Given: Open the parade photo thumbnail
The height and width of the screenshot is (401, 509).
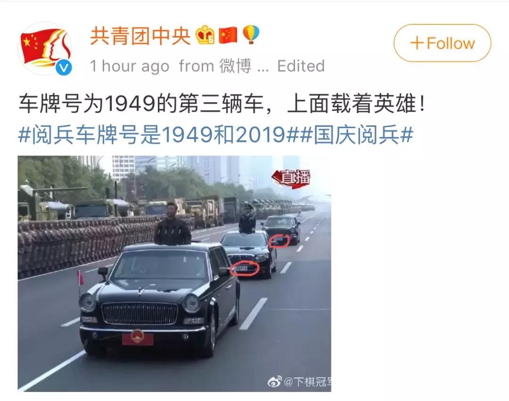Looking at the screenshot, I should coord(174,273).
